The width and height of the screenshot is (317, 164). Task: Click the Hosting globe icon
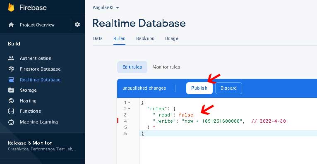tap(11, 101)
